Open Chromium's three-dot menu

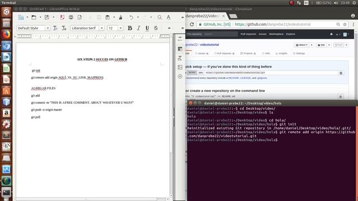click(x=353, y=25)
